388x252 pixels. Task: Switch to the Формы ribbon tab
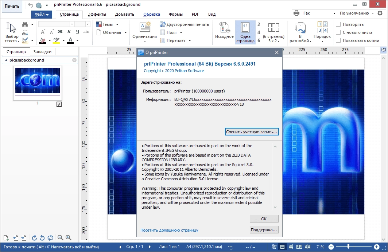click(x=176, y=14)
